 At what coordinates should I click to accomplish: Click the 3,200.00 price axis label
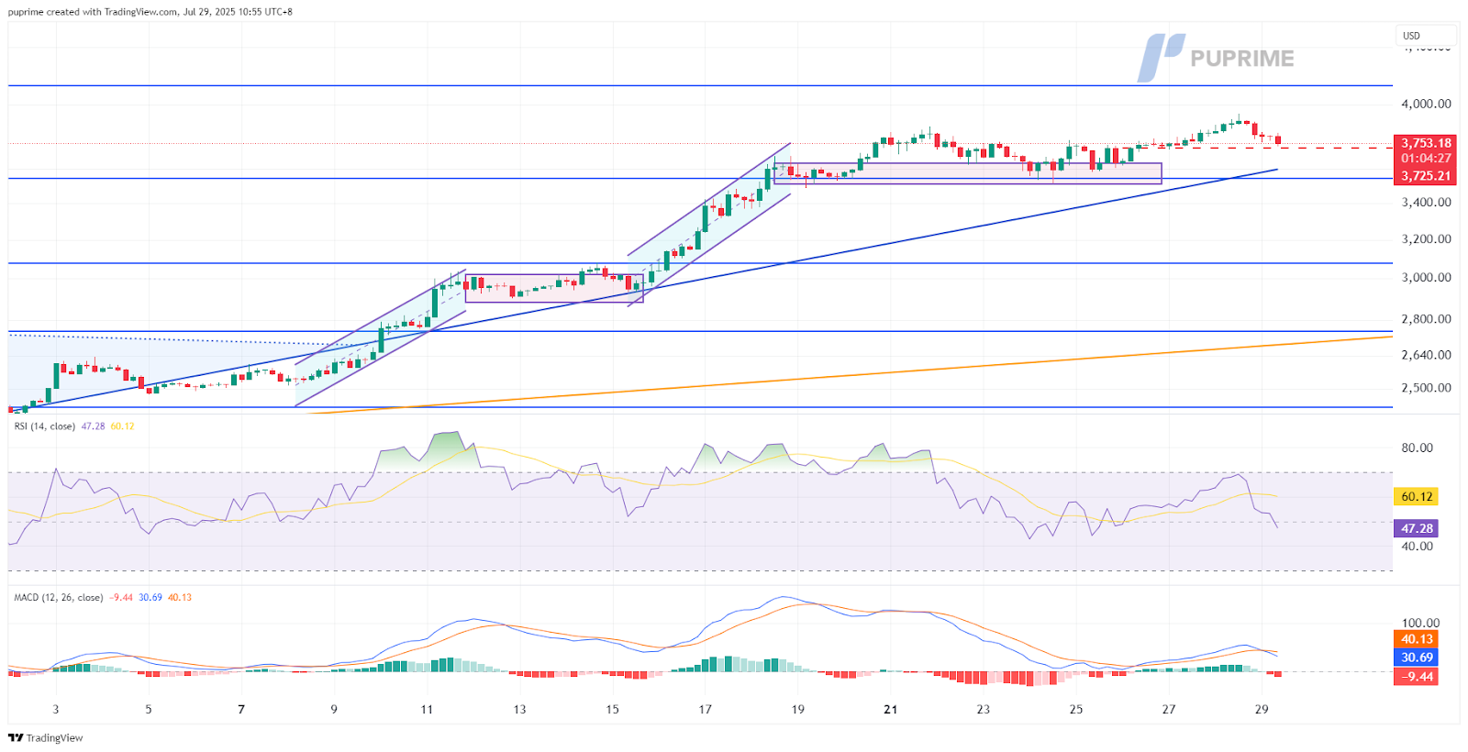[x=1426, y=238]
